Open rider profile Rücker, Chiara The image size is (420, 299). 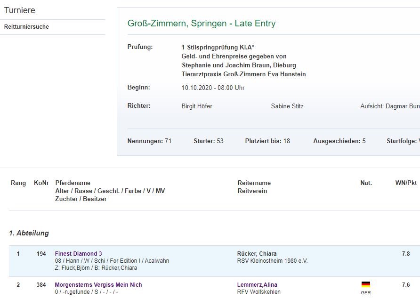pyautogui.click(x=257, y=254)
